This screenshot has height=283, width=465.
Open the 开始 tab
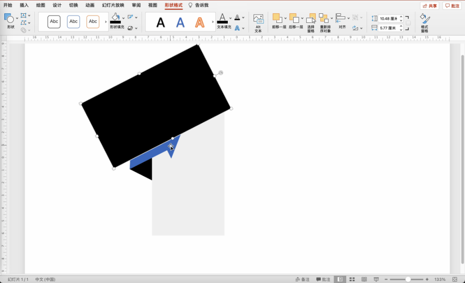coord(8,5)
